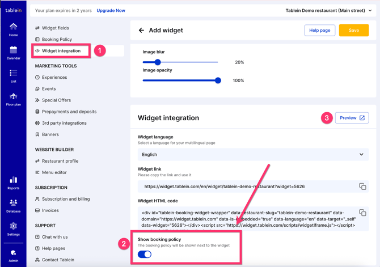Open the Admin shield icon
This screenshot has width=380, height=267.
[14, 253]
